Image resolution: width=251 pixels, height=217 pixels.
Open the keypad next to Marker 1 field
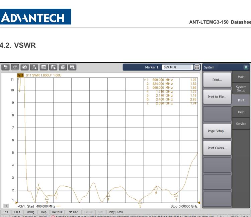[197, 67]
